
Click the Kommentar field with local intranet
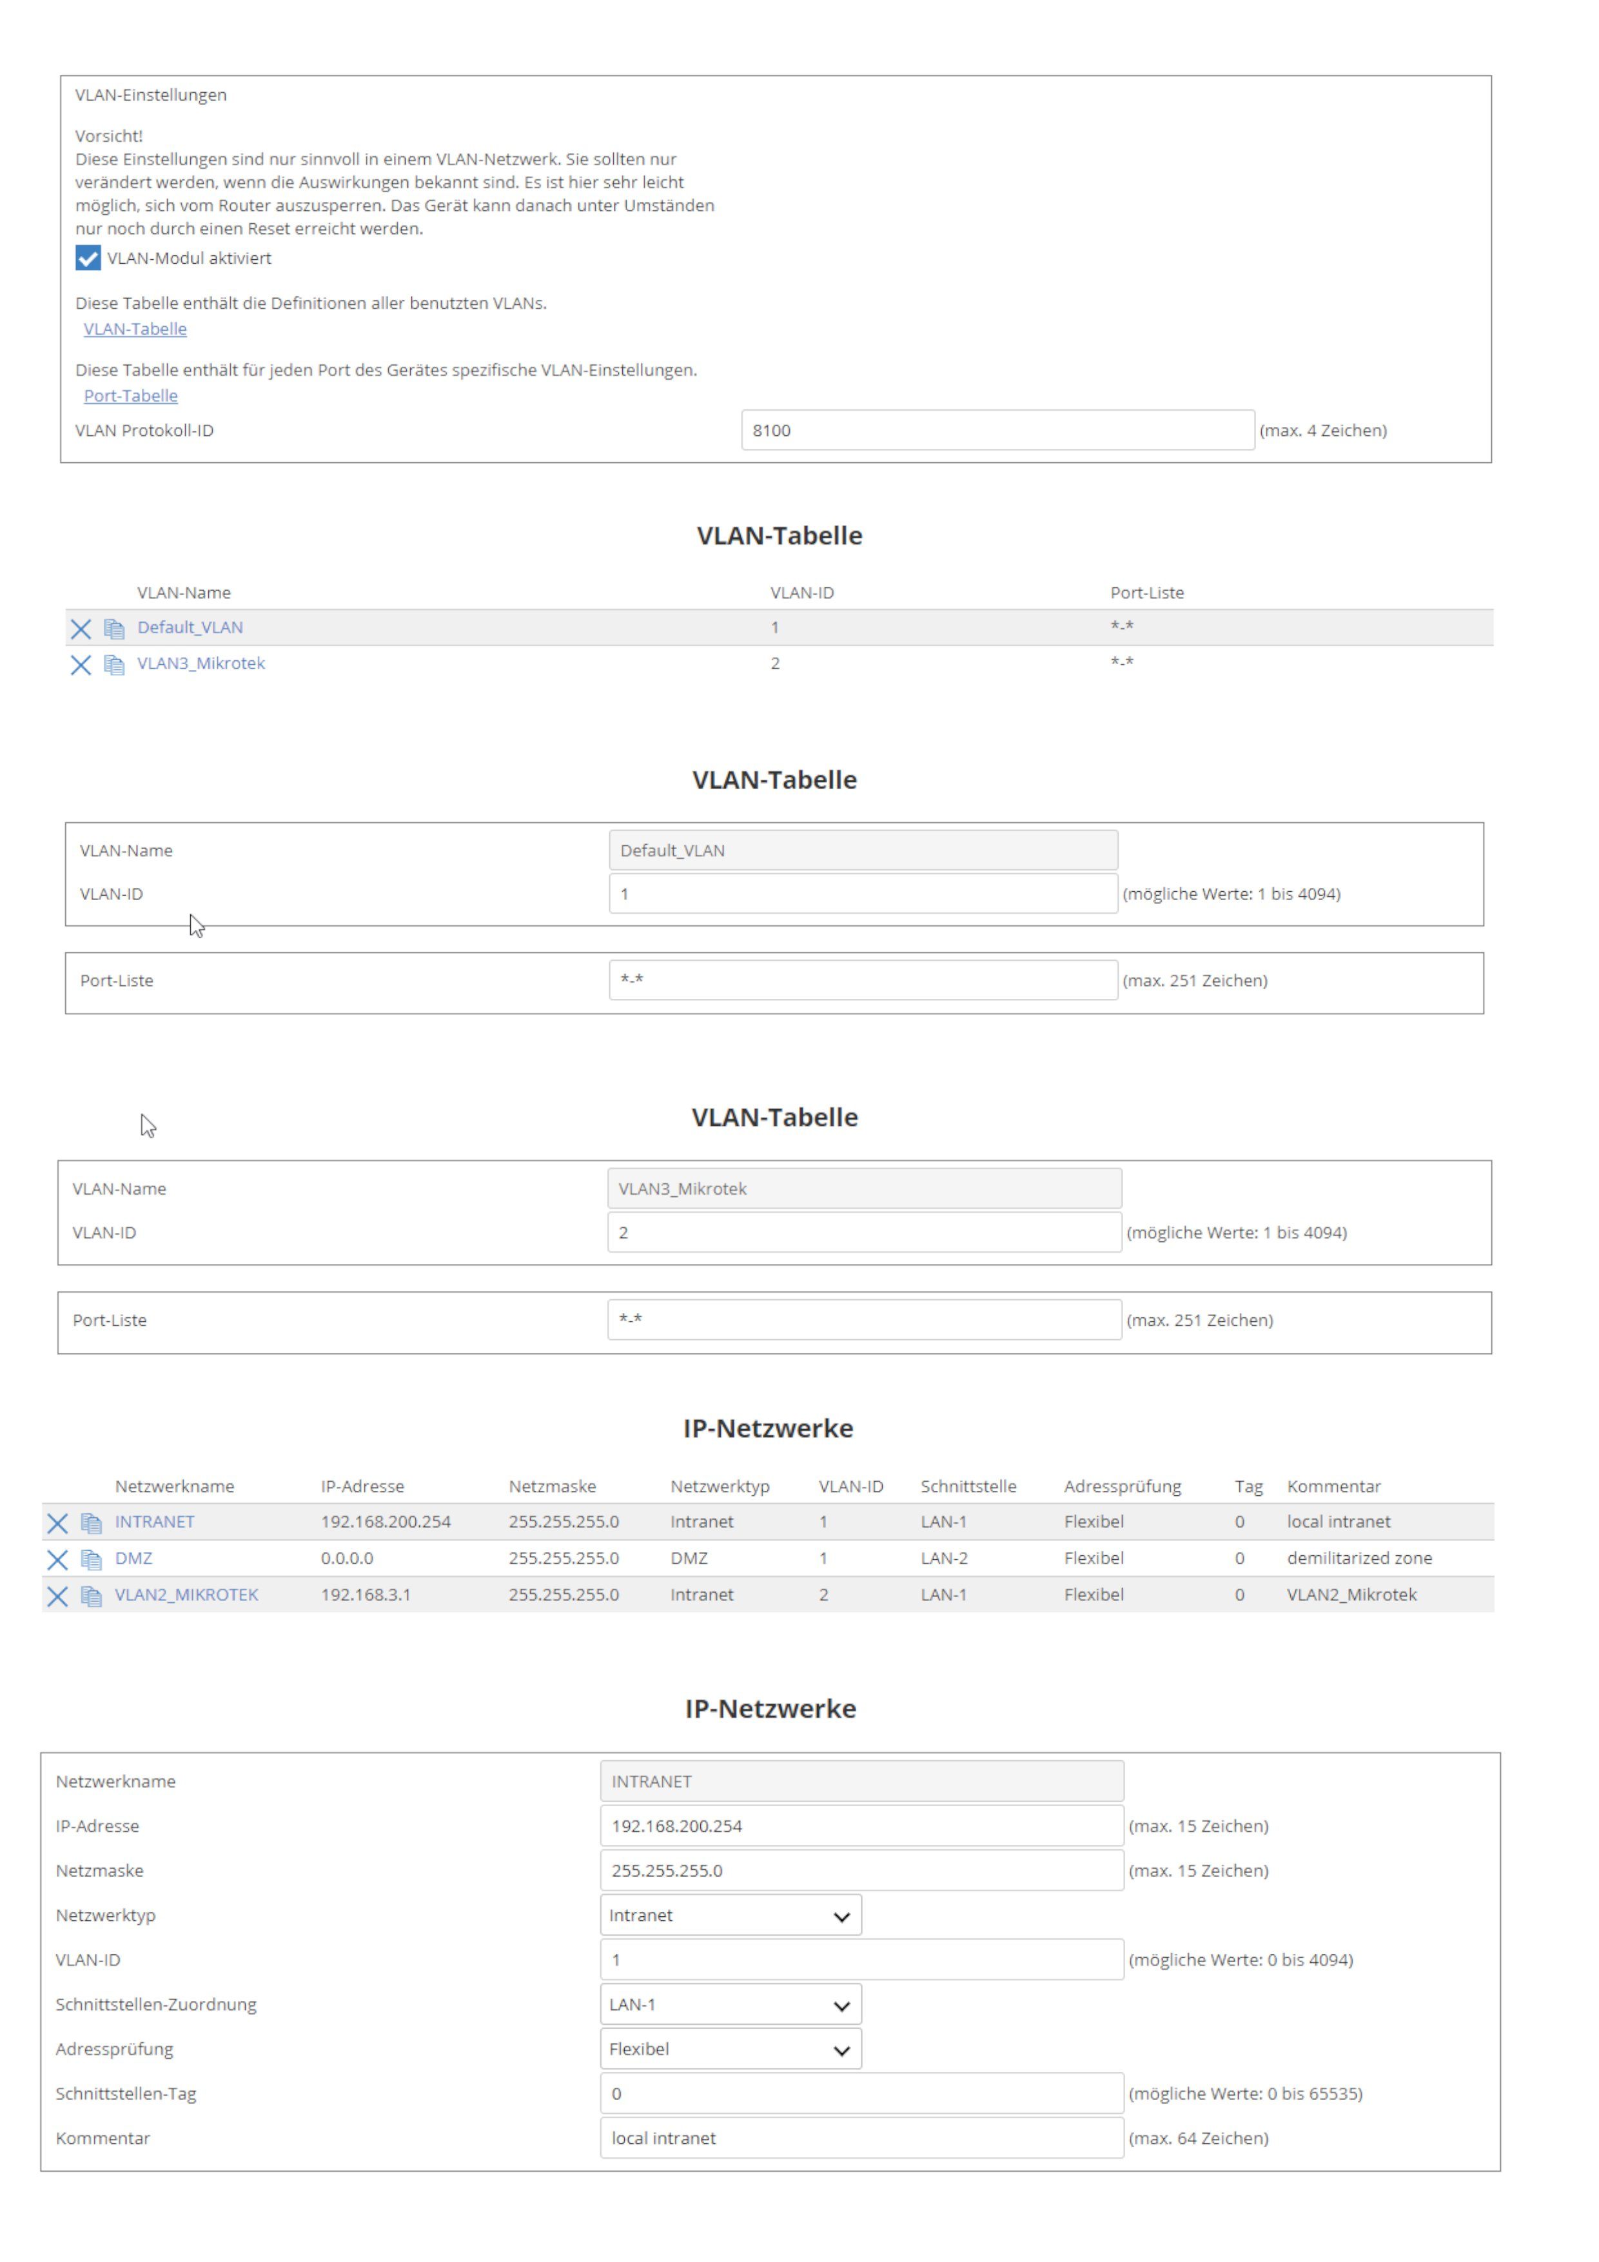point(862,2138)
